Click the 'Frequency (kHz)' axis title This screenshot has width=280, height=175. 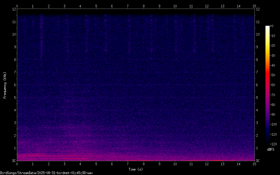[x=5, y=85]
